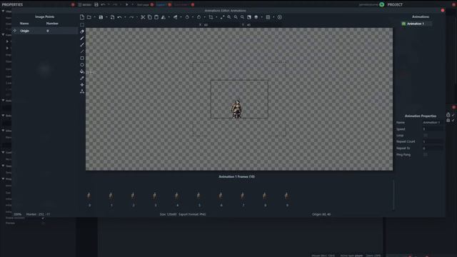Toggle the lower lock icon at right edge
The height and width of the screenshot is (257, 457).
click(x=448, y=120)
